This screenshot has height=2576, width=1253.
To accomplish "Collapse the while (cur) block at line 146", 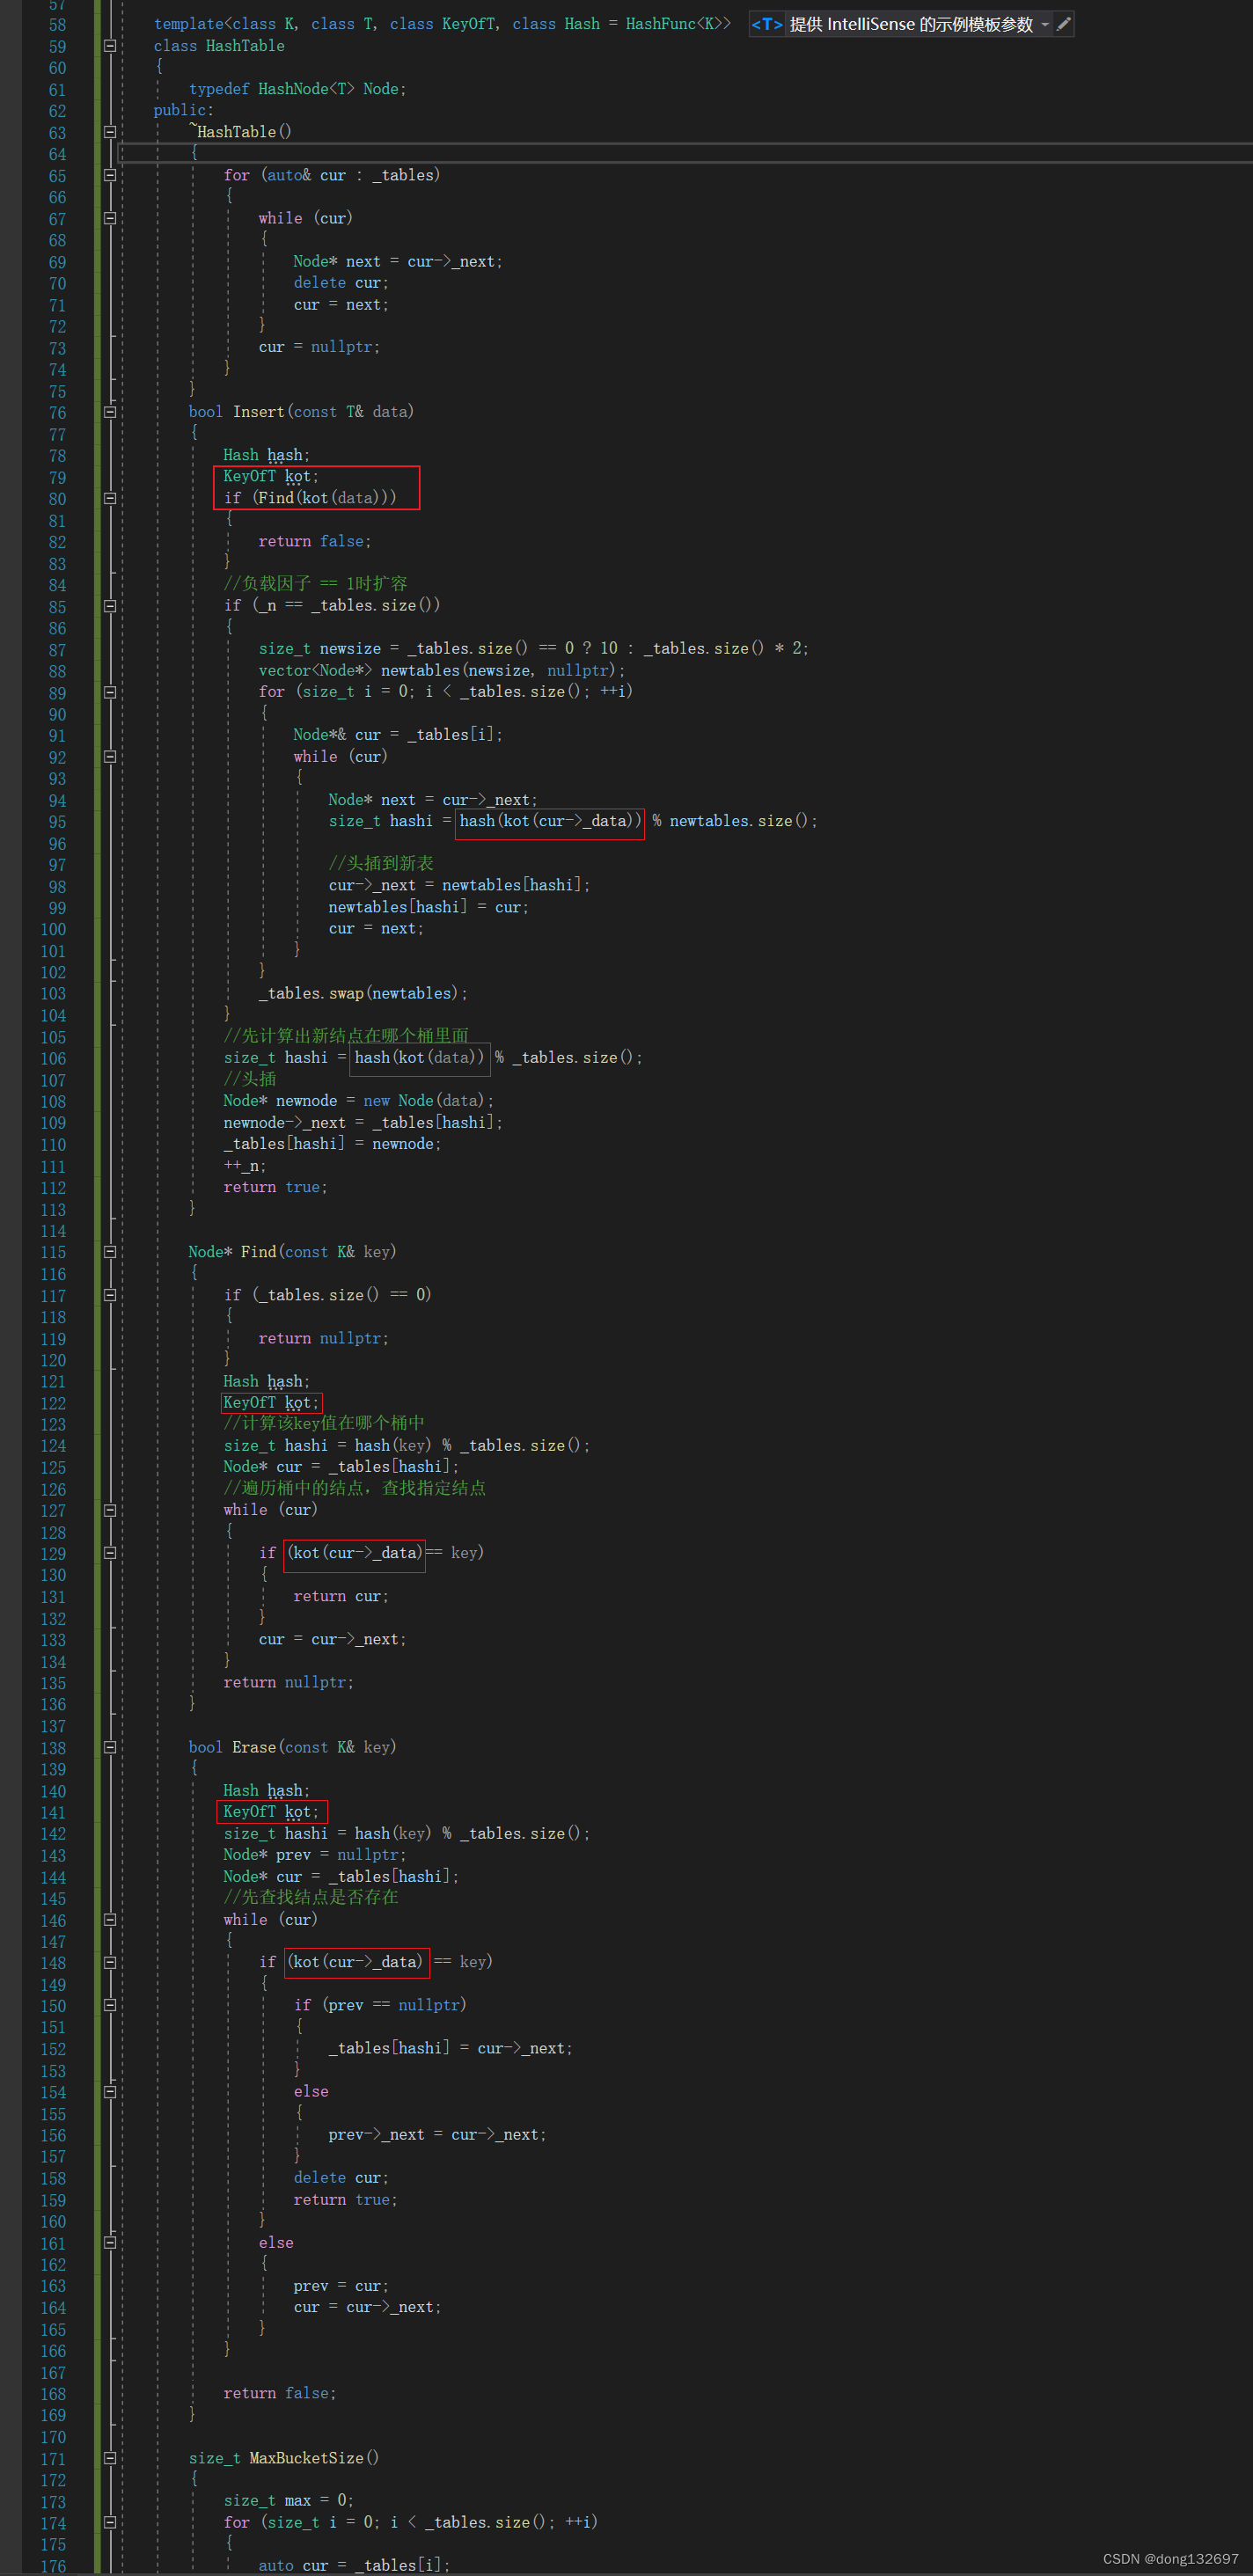I will 110,1920.
